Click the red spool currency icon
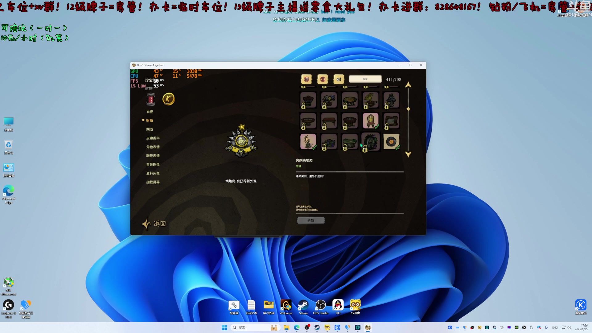Image resolution: width=592 pixels, height=333 pixels. pos(151,99)
